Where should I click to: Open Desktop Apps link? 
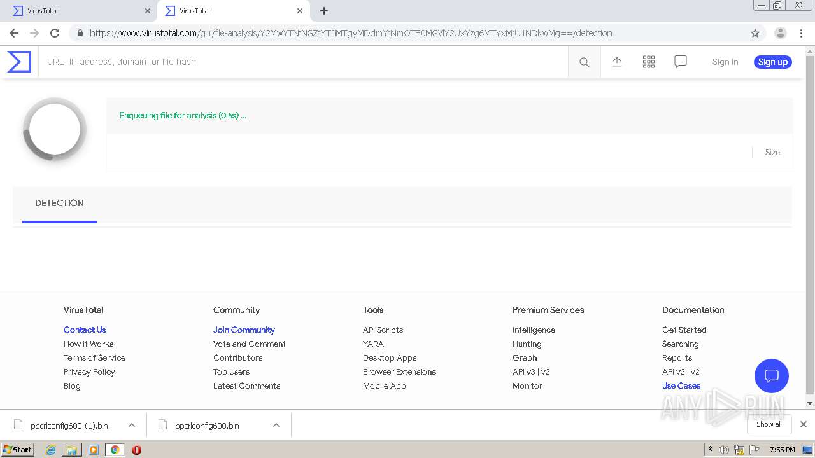click(390, 357)
